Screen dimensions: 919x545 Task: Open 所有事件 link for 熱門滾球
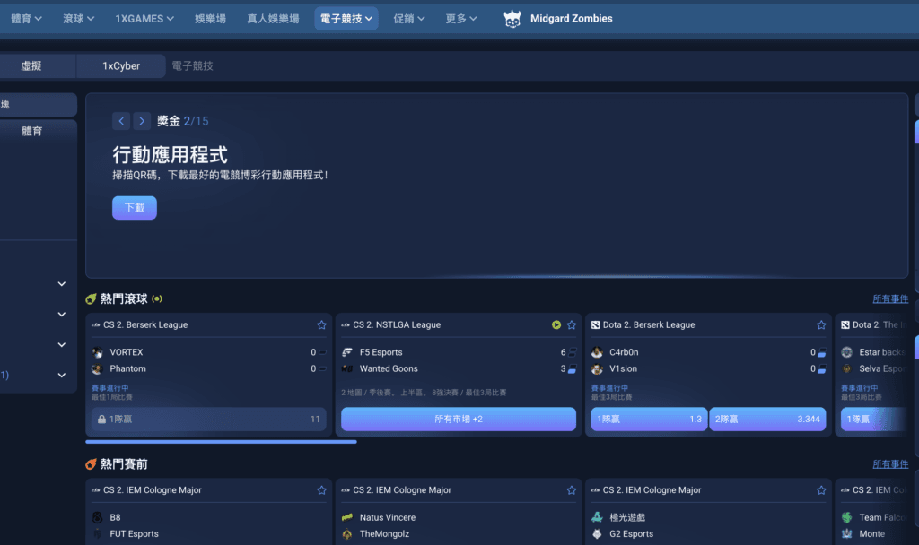pos(890,299)
